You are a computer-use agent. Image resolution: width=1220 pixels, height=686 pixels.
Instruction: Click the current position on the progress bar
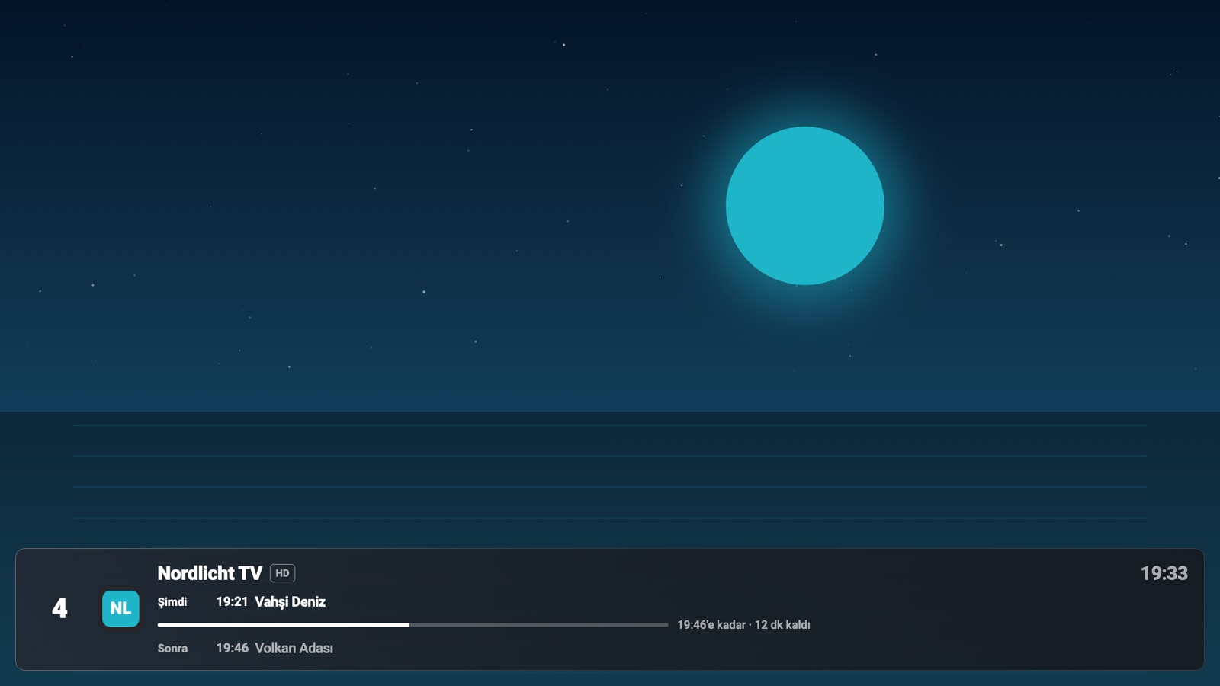409,625
